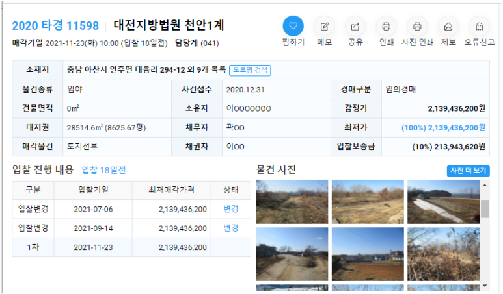The height and width of the screenshot is (294, 503).
Task: Open case number 2020 타경 11598 link
Action: tap(55, 25)
